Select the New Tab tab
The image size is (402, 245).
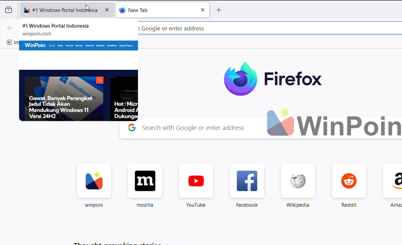point(159,10)
